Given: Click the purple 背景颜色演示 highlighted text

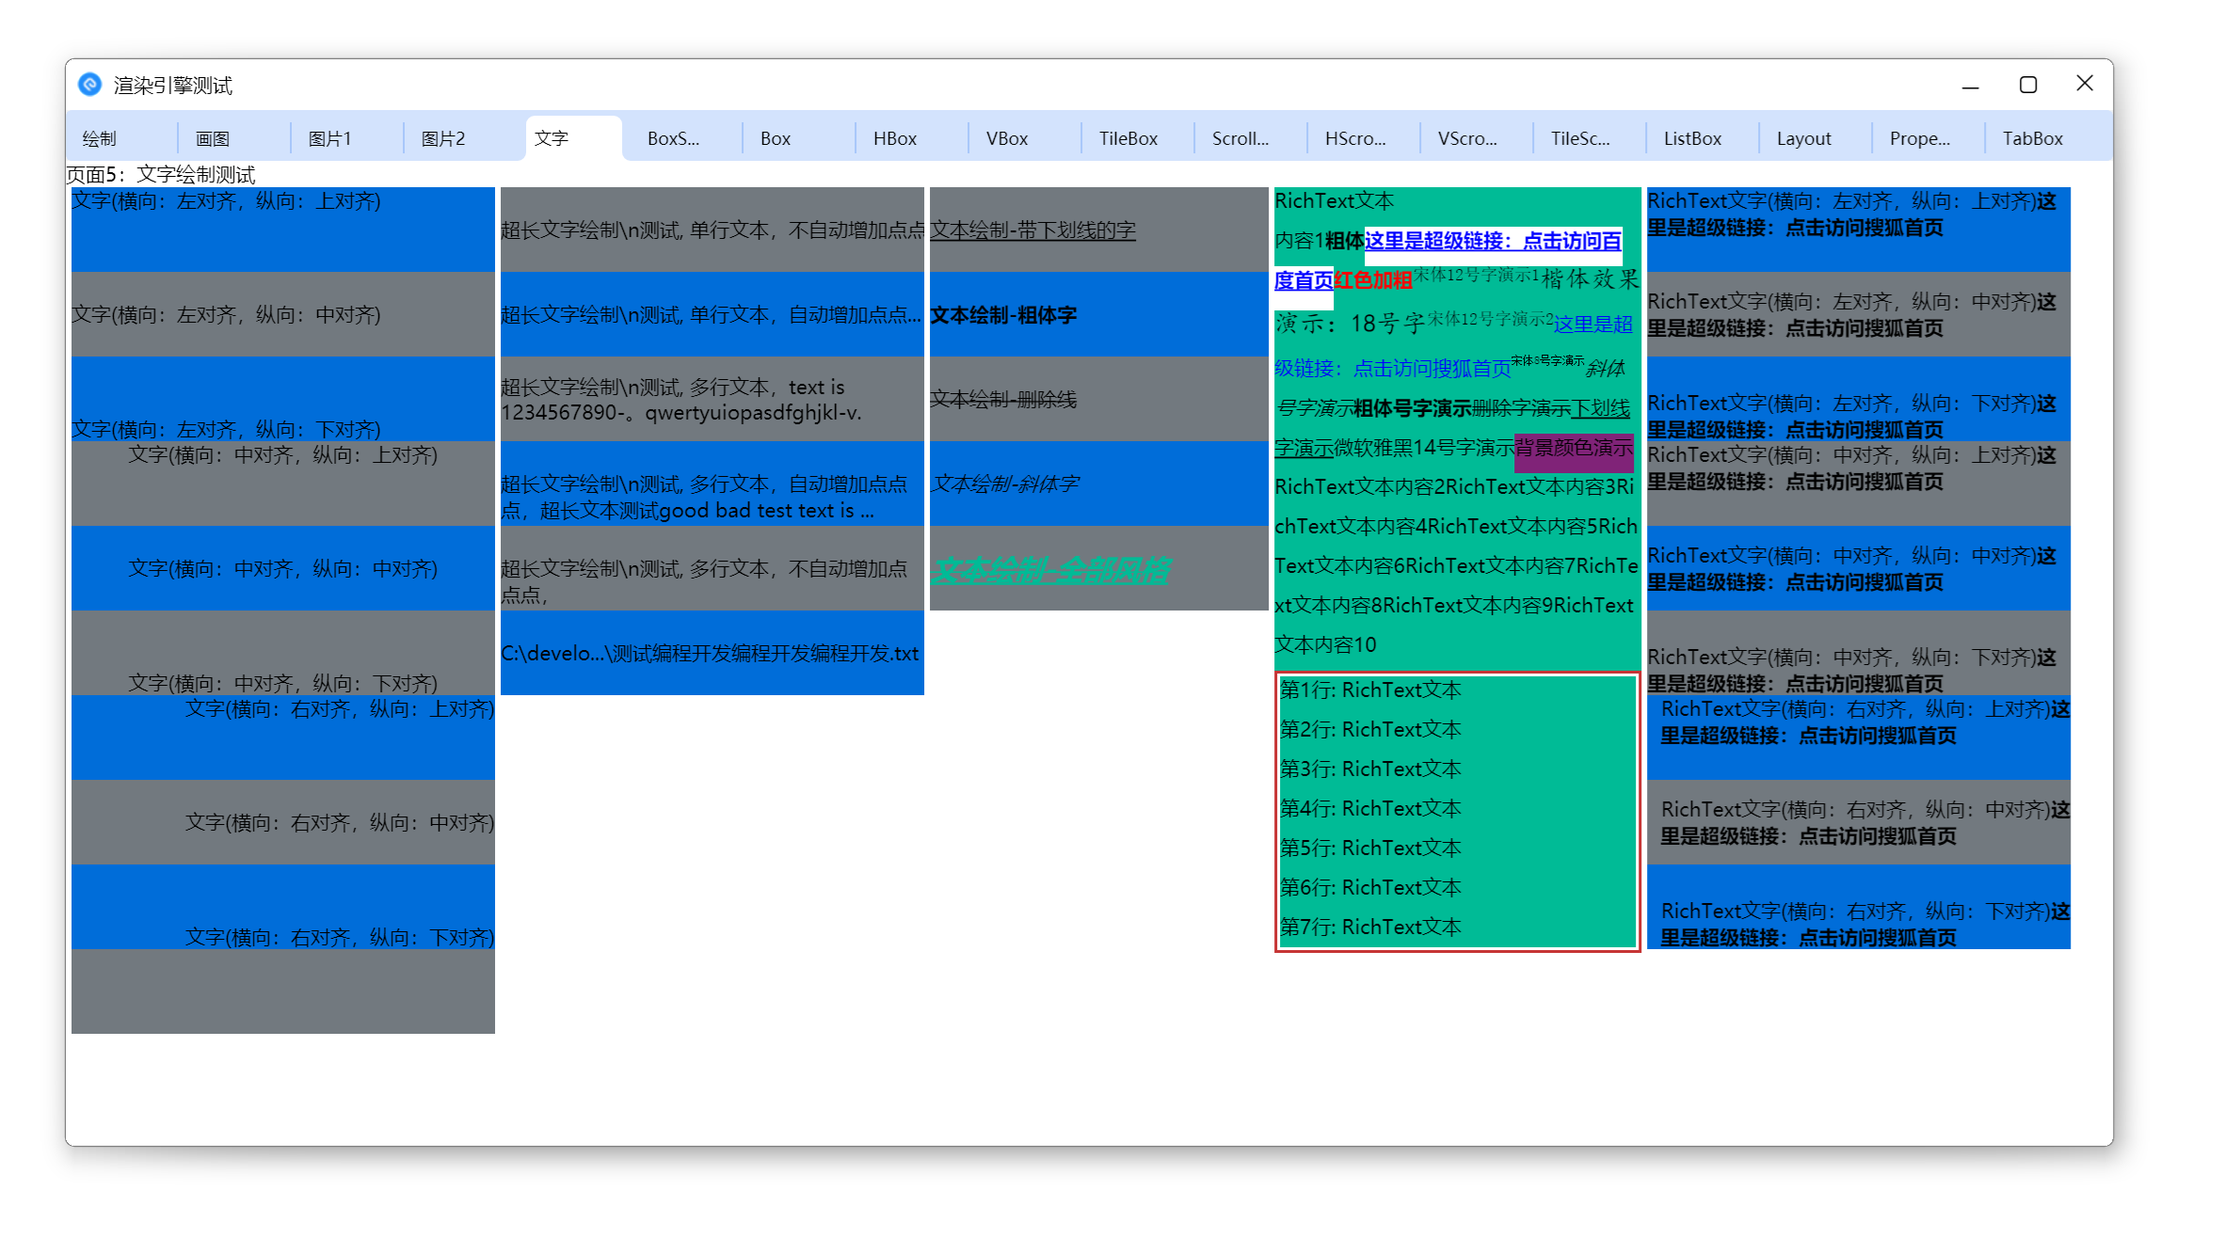Looking at the screenshot, I should pyautogui.click(x=1573, y=448).
